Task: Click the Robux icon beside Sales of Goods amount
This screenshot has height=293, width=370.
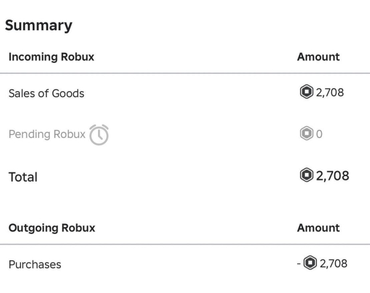Action: (305, 93)
